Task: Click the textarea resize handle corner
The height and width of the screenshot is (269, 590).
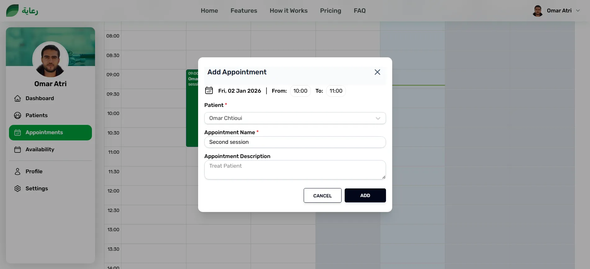Action: pos(384,177)
